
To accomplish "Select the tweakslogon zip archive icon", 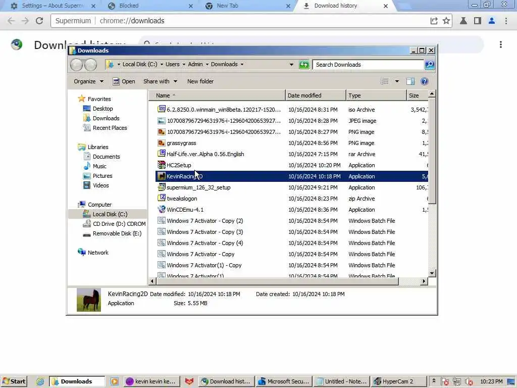I will pos(161,198).
